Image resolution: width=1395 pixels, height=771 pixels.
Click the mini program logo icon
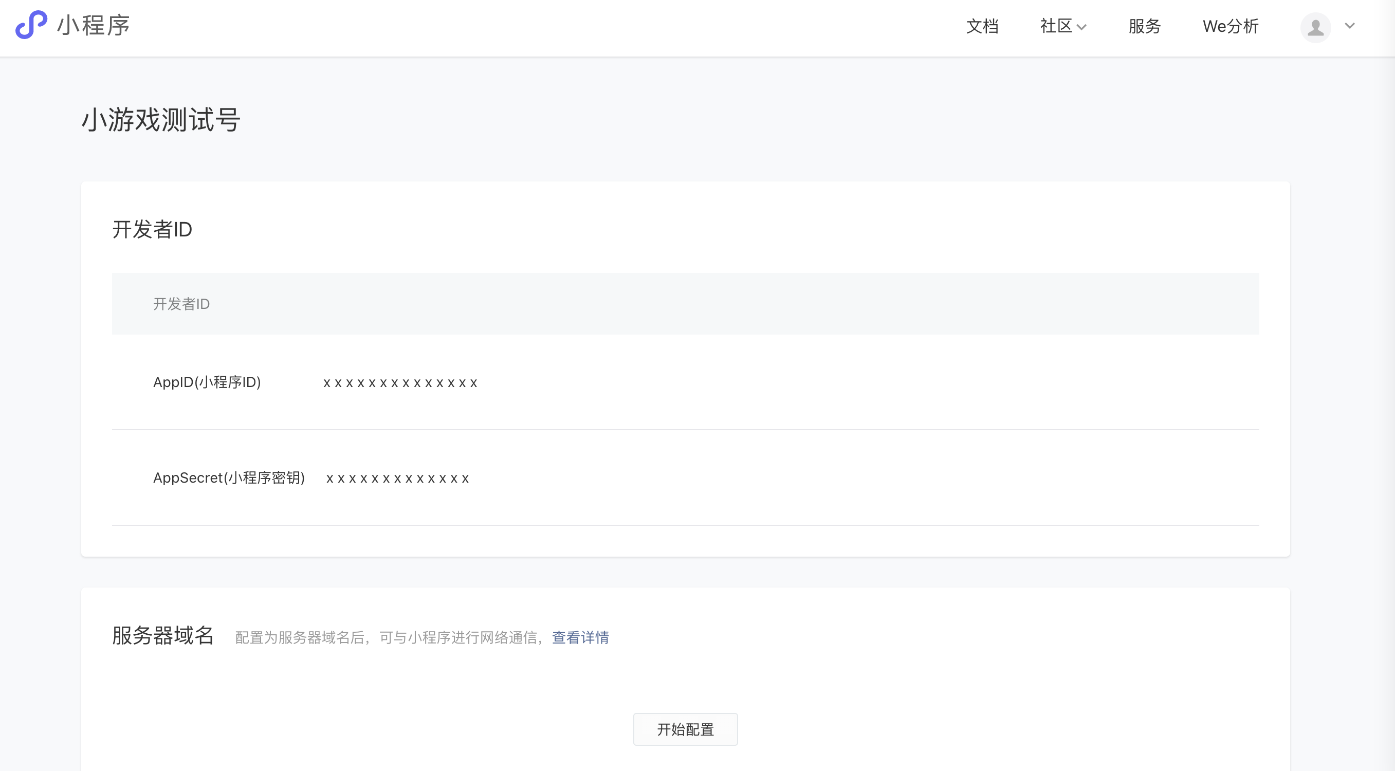pyautogui.click(x=31, y=25)
